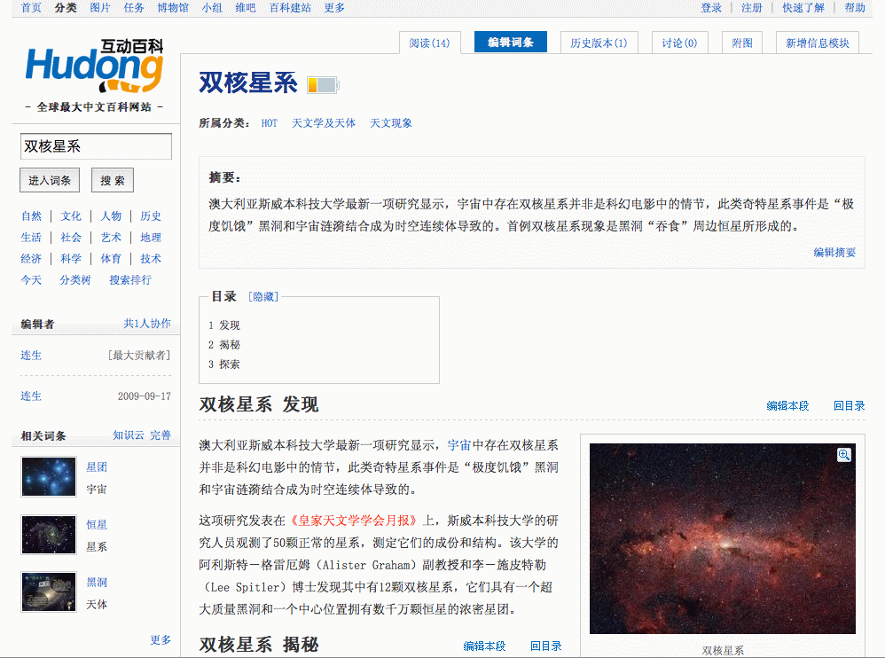Select the 编辑词条 tab
885x658 pixels.
[x=511, y=43]
